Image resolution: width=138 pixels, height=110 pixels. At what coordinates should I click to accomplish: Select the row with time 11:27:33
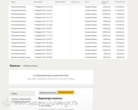(x=68, y=36)
